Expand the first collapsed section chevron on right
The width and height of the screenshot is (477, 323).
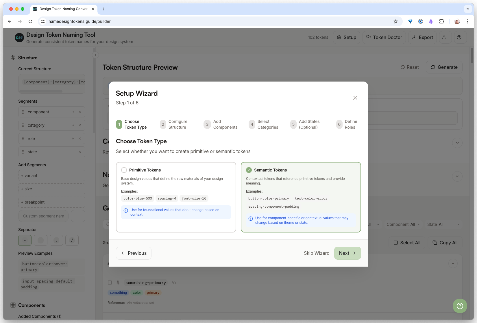tap(457, 143)
